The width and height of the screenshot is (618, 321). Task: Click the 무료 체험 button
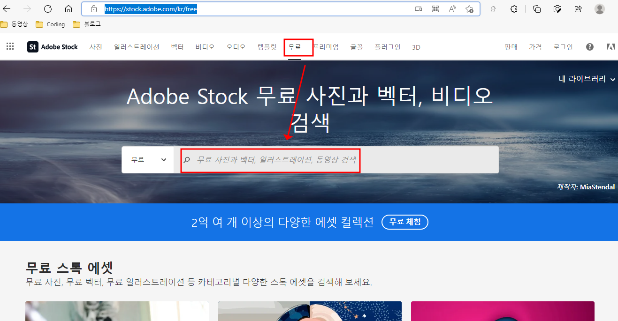pyautogui.click(x=405, y=222)
